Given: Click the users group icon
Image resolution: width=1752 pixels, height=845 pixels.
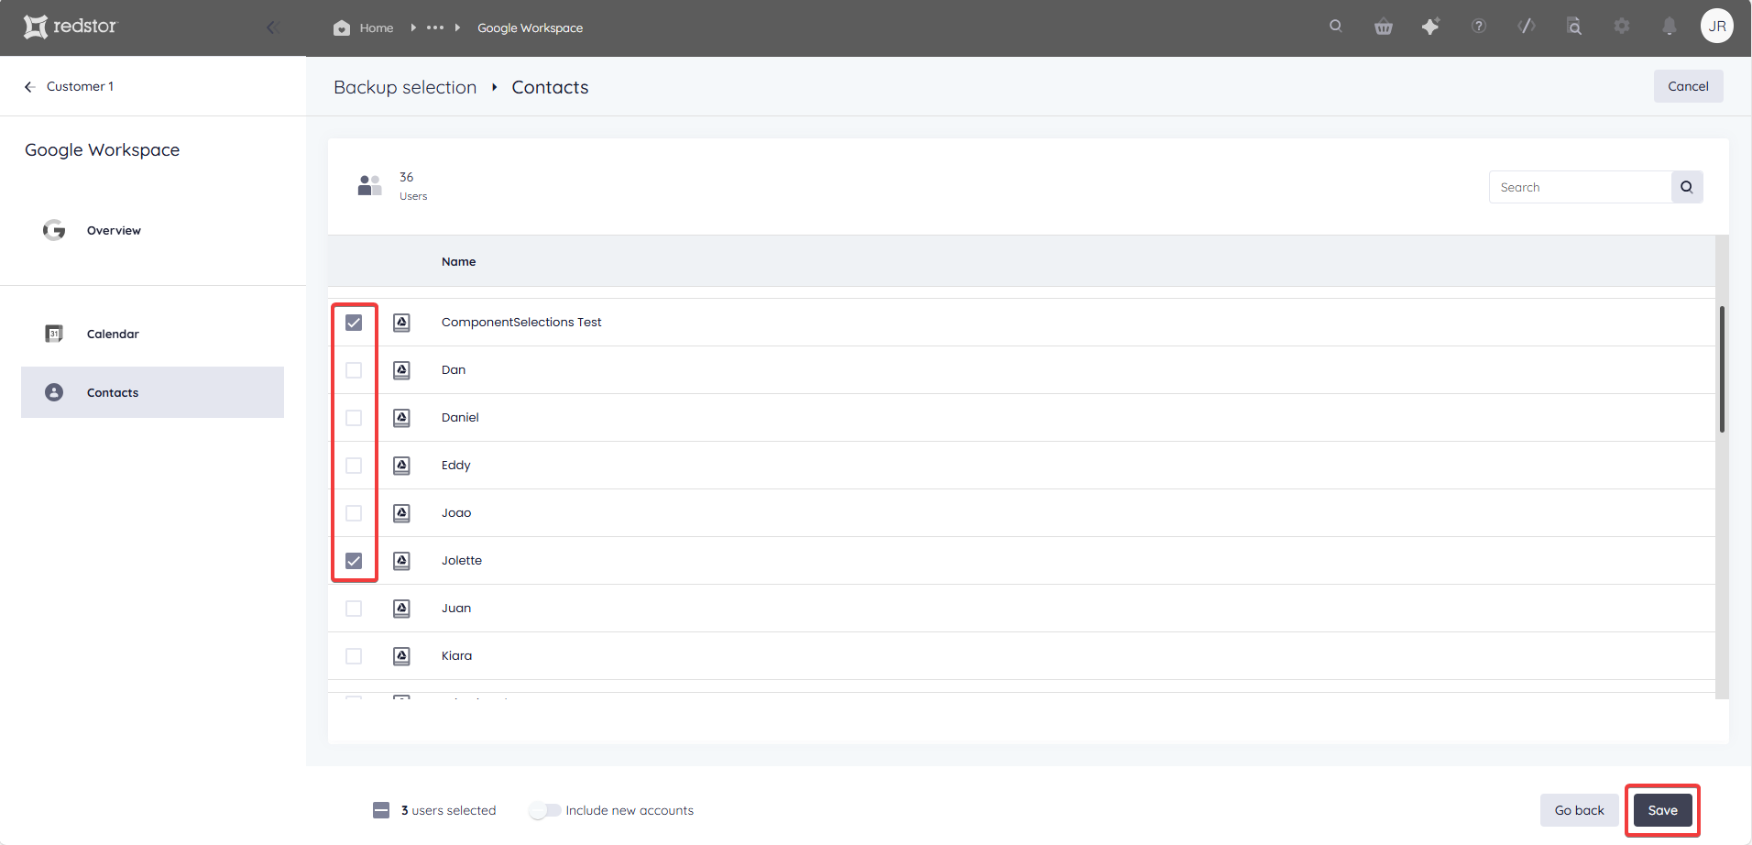Looking at the screenshot, I should pyautogui.click(x=369, y=185).
